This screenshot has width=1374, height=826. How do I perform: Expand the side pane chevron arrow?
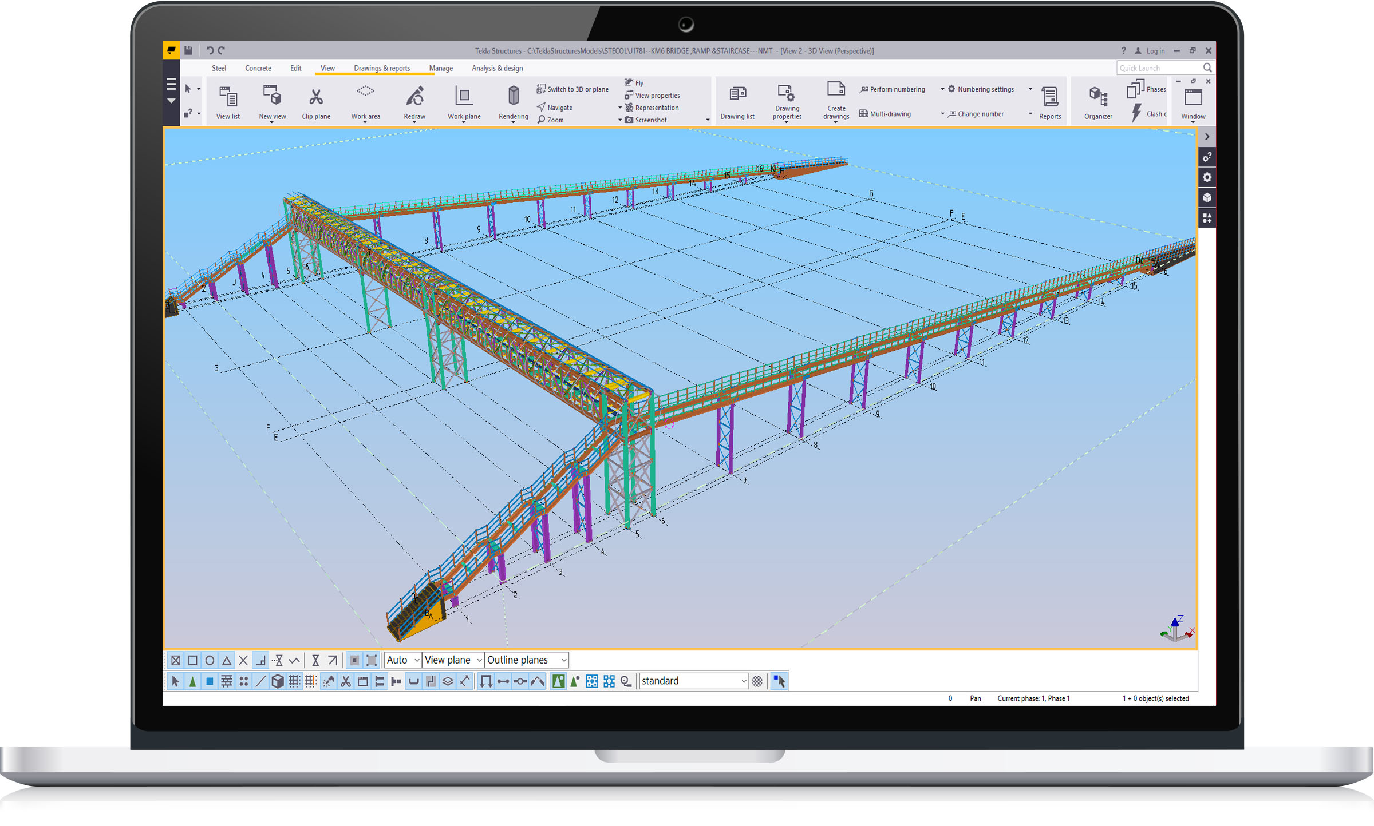pyautogui.click(x=1207, y=137)
